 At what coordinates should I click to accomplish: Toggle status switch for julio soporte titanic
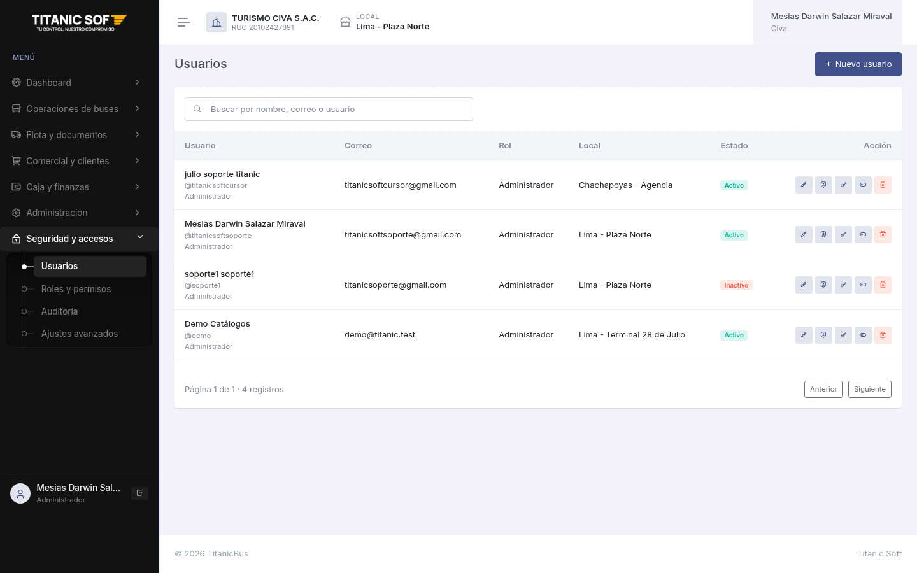click(863, 185)
